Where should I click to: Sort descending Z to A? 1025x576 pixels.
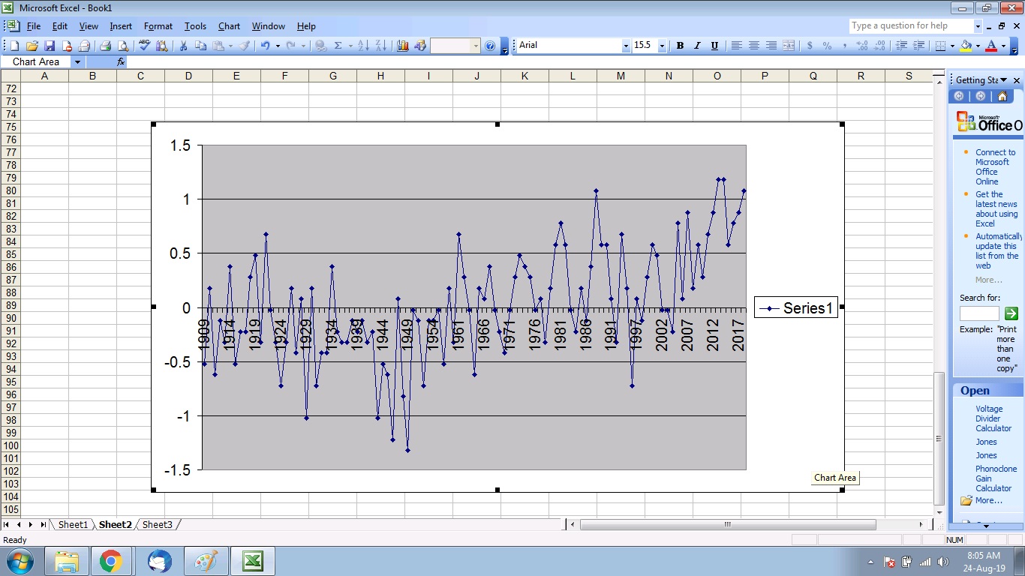(380, 46)
